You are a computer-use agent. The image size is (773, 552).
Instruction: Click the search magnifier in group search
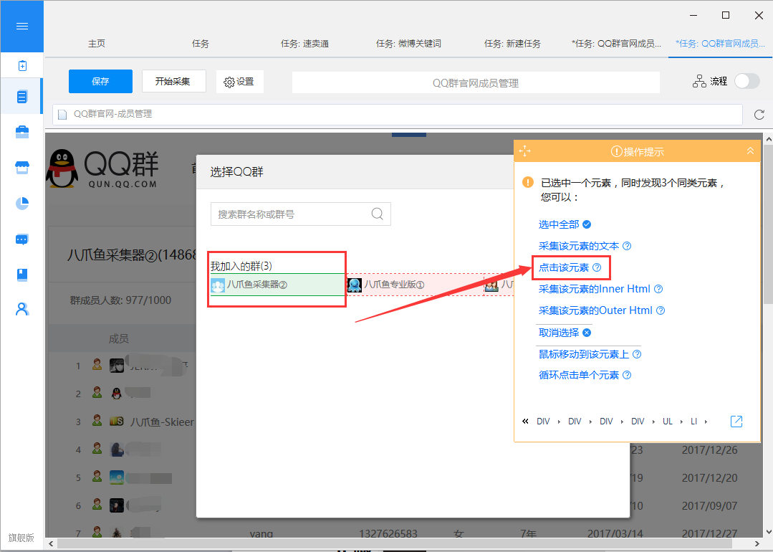coord(377,214)
